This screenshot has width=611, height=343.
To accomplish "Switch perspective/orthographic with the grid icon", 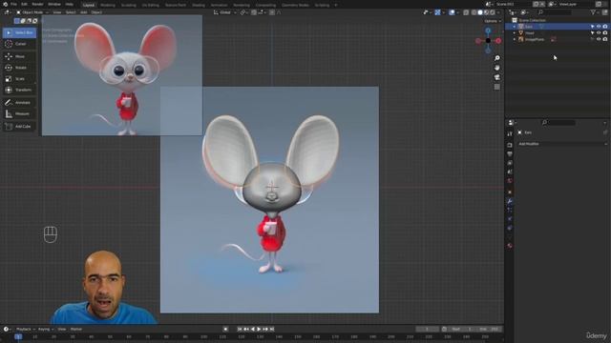I will coord(496,87).
